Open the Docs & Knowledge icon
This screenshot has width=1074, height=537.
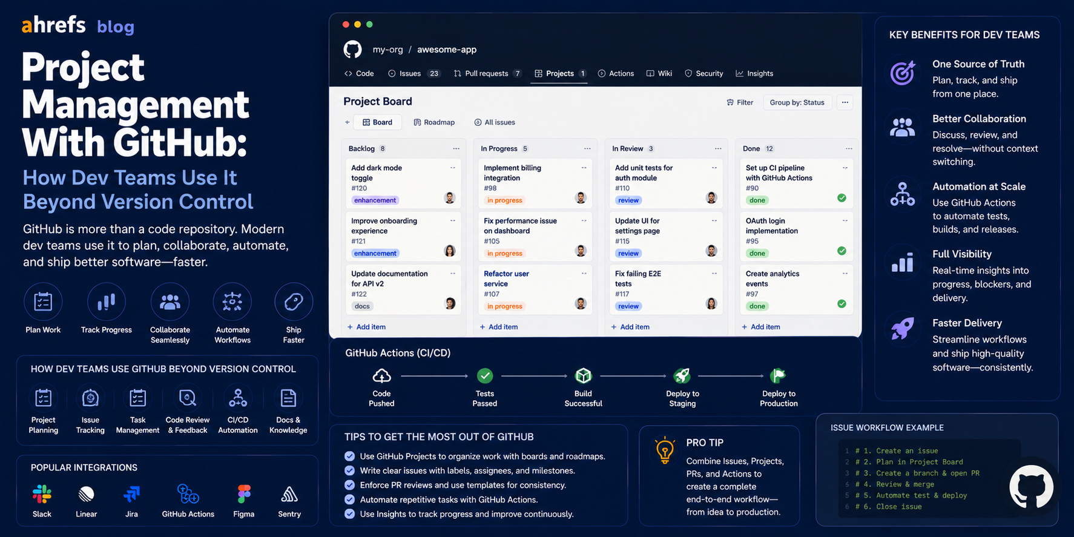[x=288, y=398]
